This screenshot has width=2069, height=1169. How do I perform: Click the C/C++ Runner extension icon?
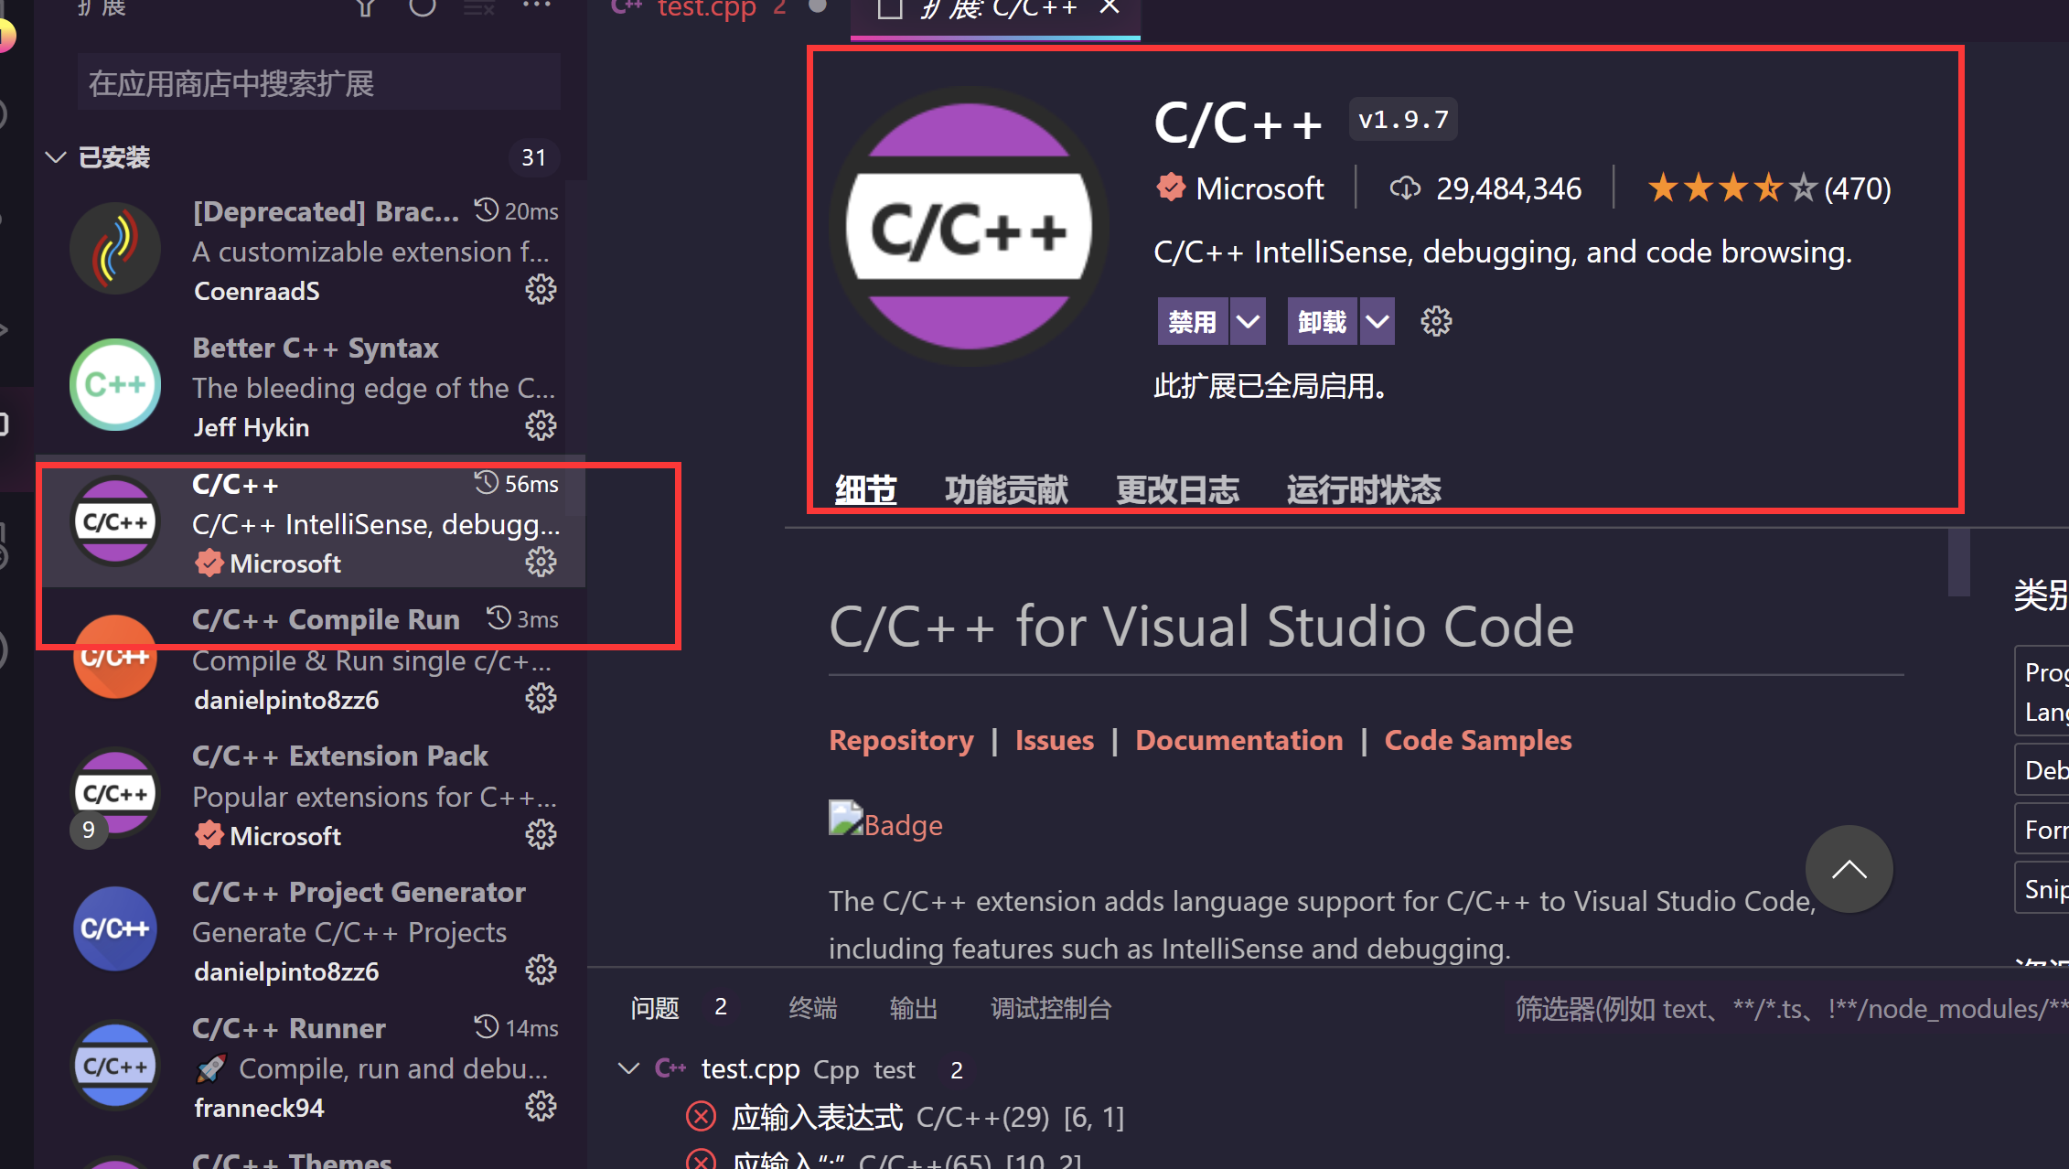(x=115, y=1066)
